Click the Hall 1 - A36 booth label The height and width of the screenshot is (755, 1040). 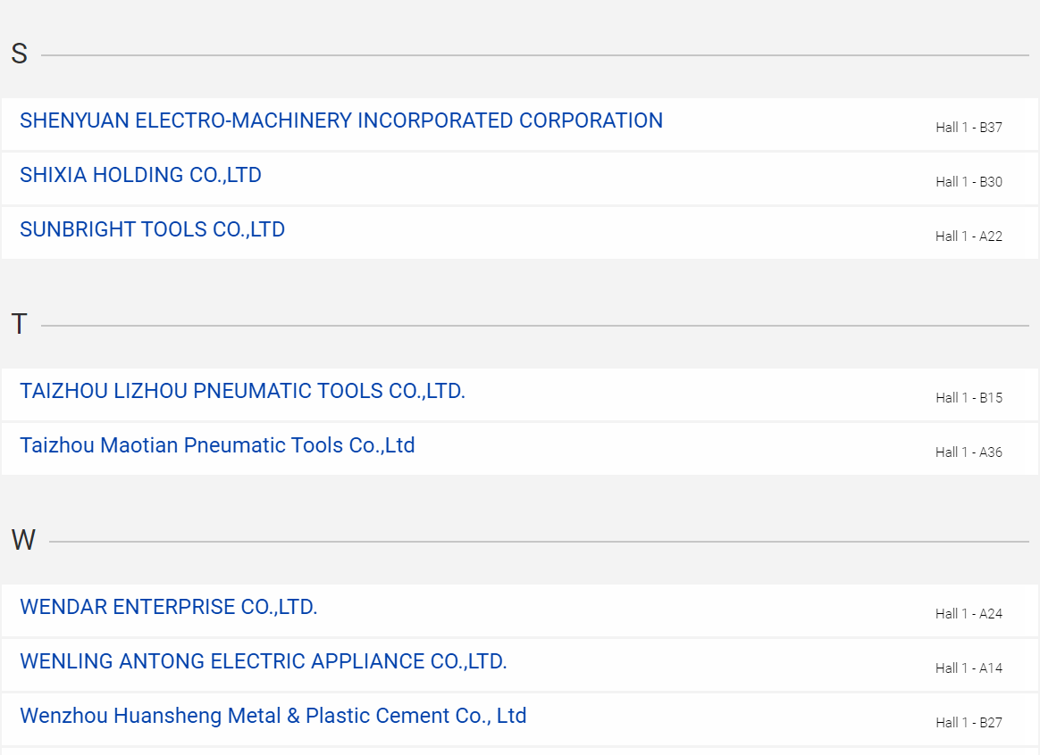969,452
